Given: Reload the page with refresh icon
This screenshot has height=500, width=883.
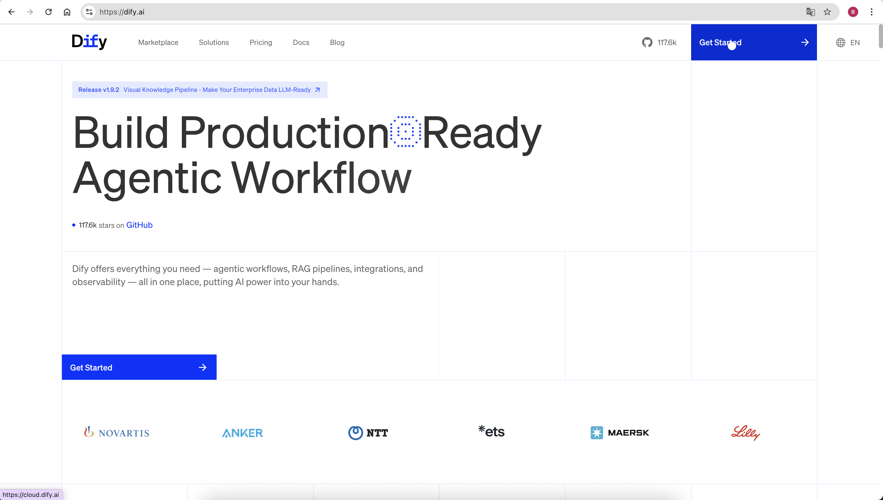Looking at the screenshot, I should (48, 12).
